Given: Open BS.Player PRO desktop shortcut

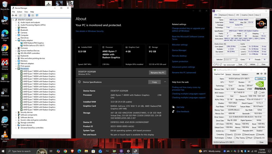Looking at the screenshot, I should pyautogui.click(x=5, y=122).
